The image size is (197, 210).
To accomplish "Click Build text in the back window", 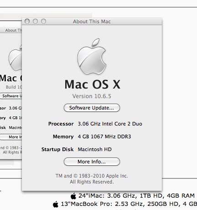I will [14, 87].
